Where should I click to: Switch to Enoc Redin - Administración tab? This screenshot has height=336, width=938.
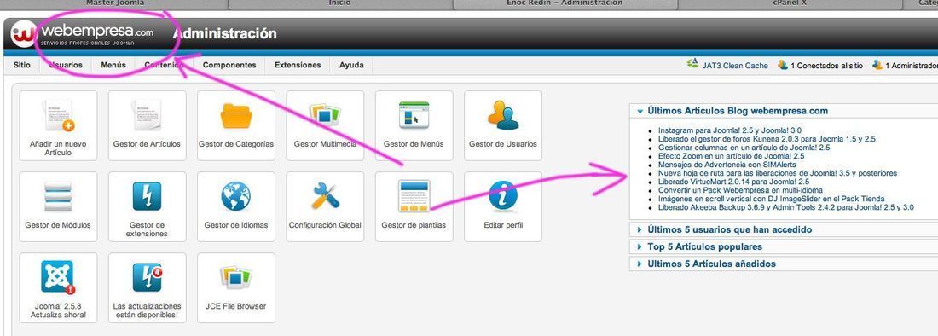click(x=565, y=3)
